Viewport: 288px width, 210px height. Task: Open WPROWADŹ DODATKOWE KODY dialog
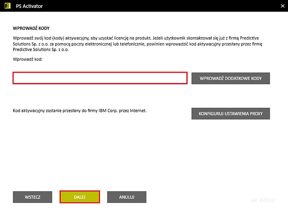(x=231, y=78)
